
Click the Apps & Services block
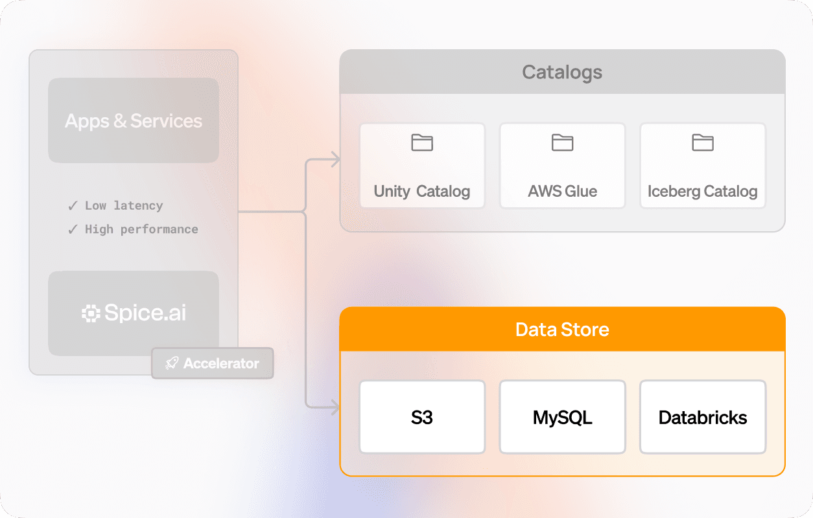click(134, 121)
